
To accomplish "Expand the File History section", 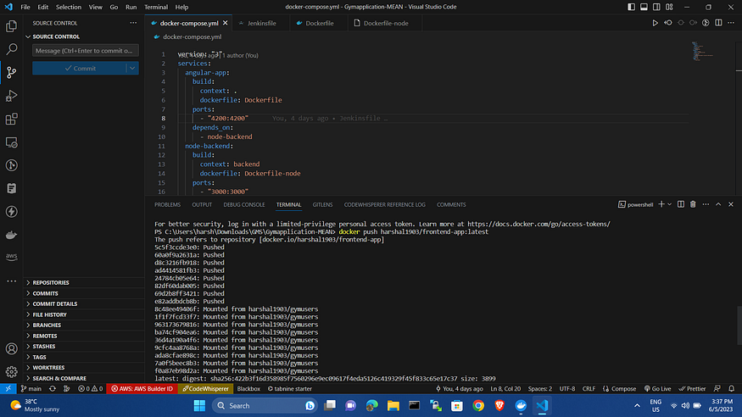I will click(x=84, y=315).
